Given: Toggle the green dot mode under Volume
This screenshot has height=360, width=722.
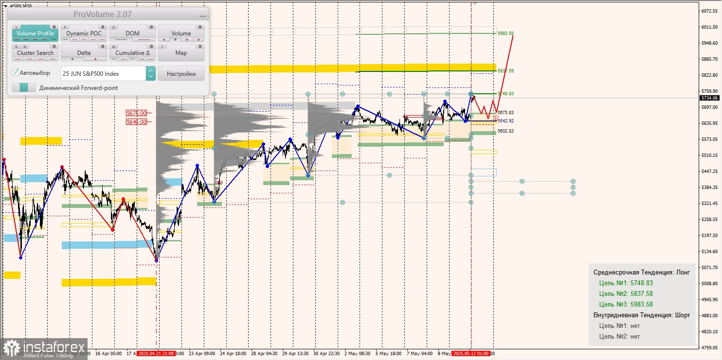Looking at the screenshot, I should pos(176,40).
